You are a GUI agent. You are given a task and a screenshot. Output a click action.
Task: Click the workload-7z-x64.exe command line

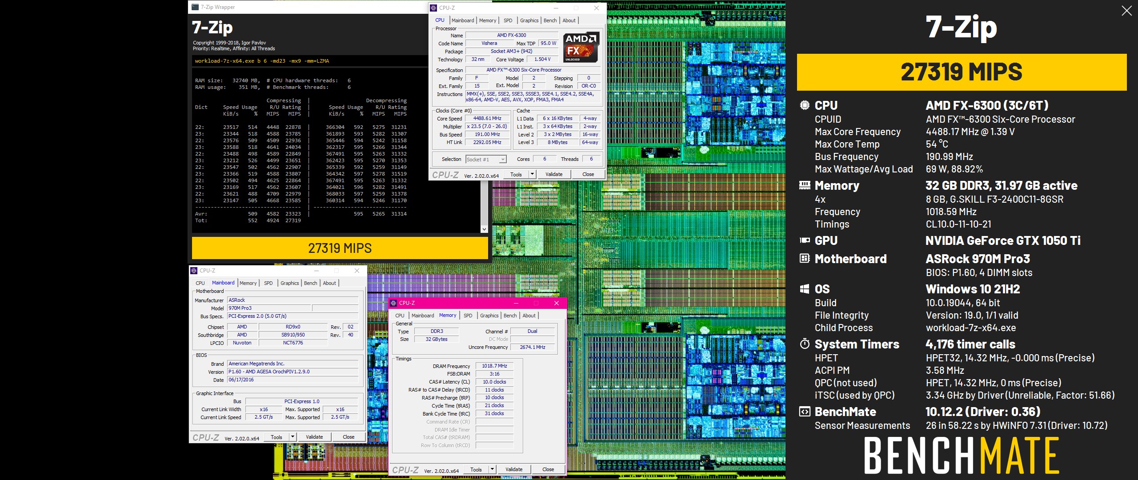[262, 61]
